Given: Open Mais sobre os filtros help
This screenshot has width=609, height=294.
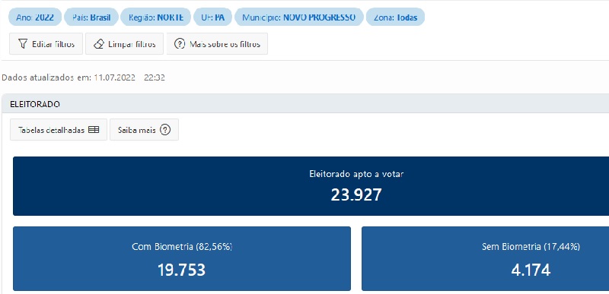Looking at the screenshot, I should (x=217, y=44).
